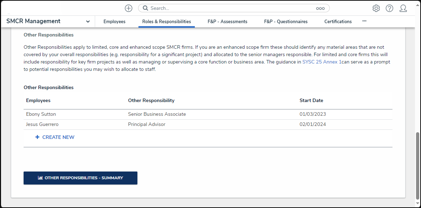
Task: Click the plus quick-add icon
Action: coord(129,8)
